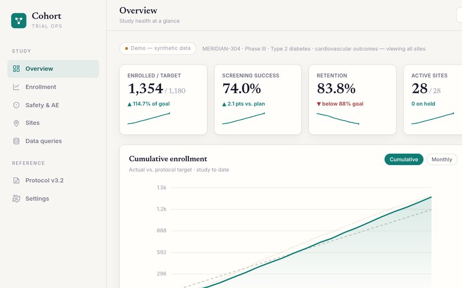Click the Active Sites sparkline
This screenshot has height=288, width=462.
432,118
